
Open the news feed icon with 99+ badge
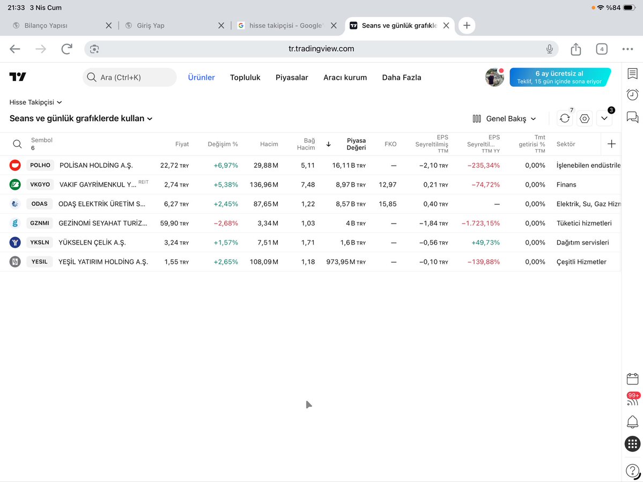click(632, 399)
